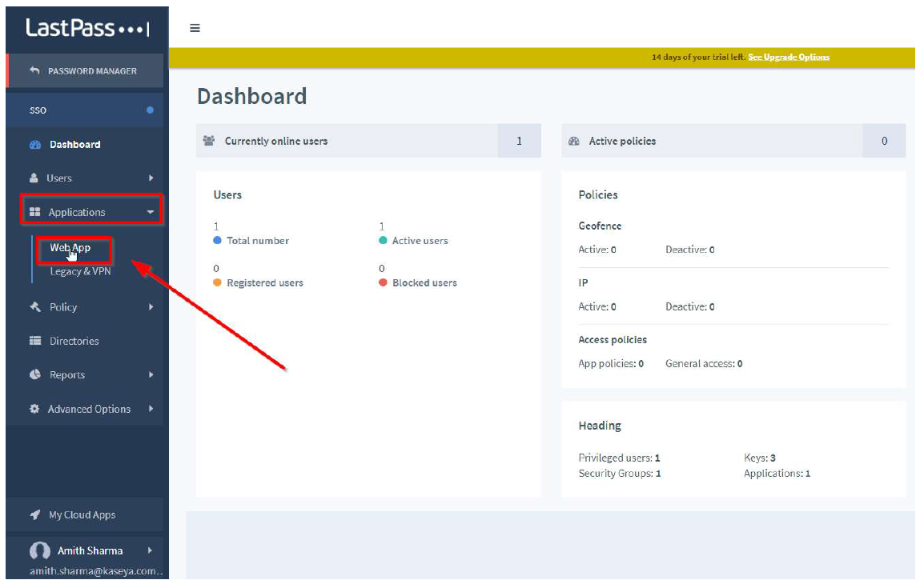Click the Dashboard gauge icon in sidebar
Screen dimensions: 920x584
(34, 145)
